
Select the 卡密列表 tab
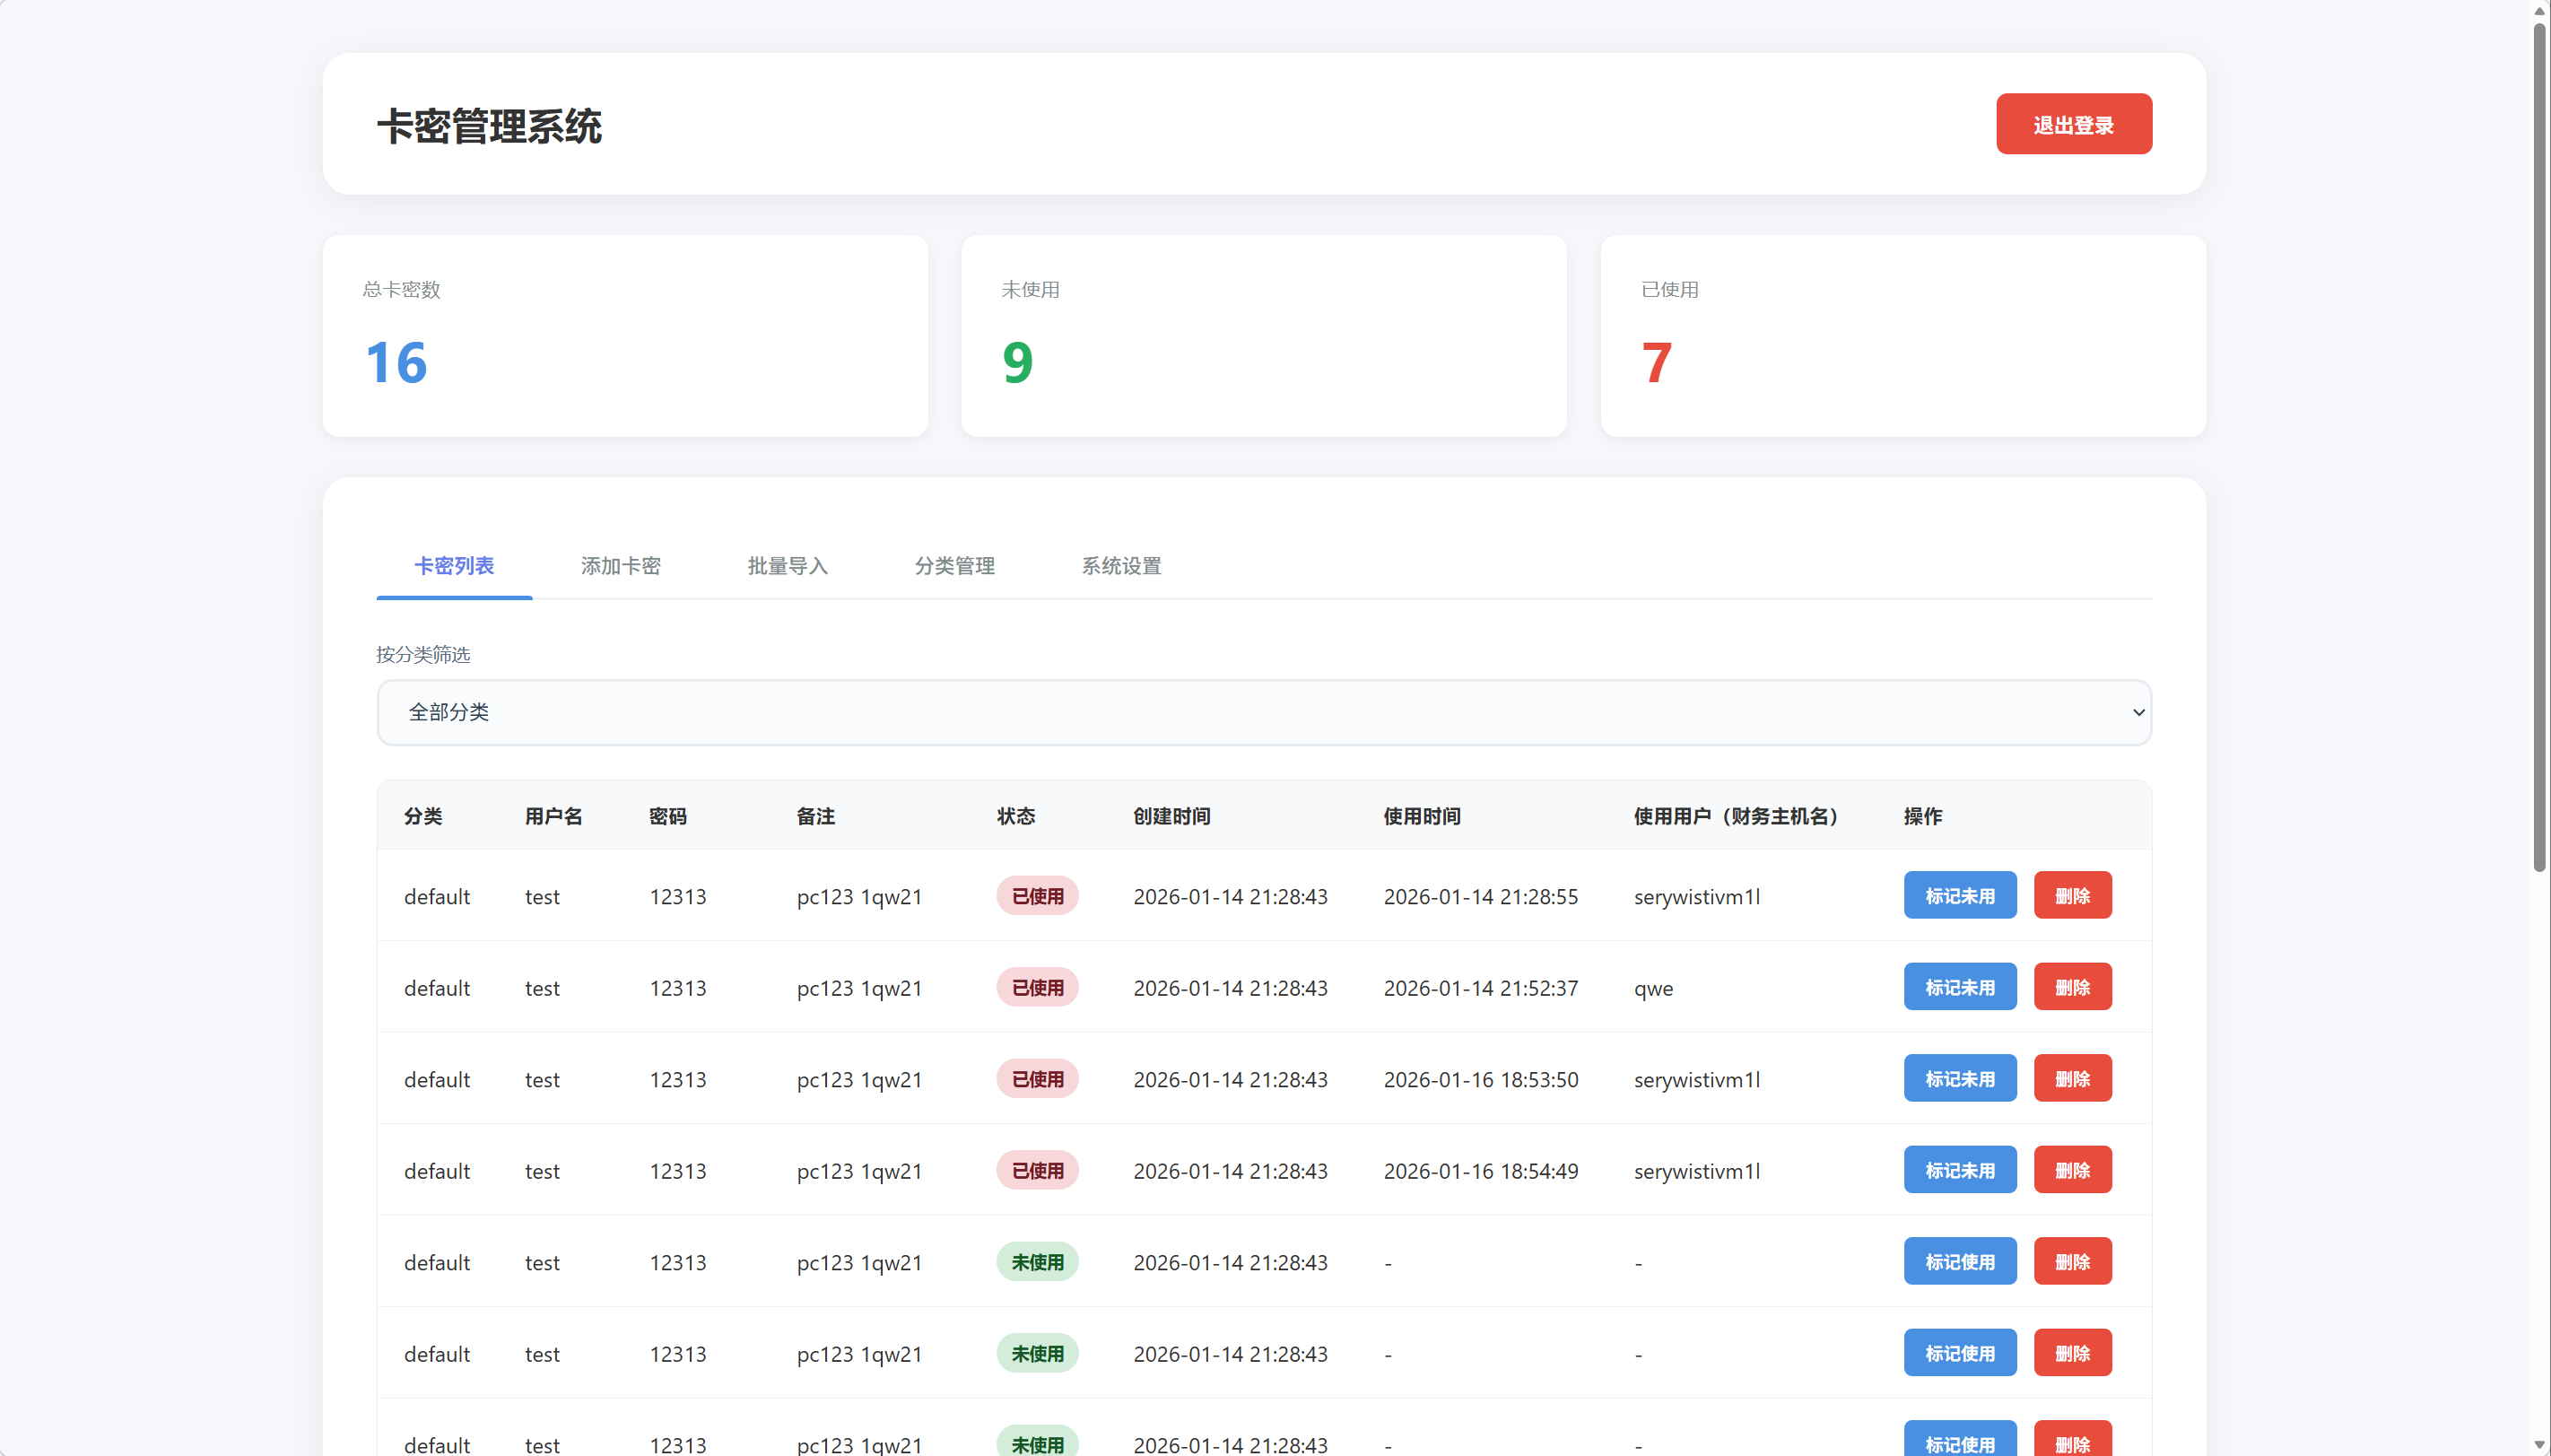pyautogui.click(x=454, y=566)
